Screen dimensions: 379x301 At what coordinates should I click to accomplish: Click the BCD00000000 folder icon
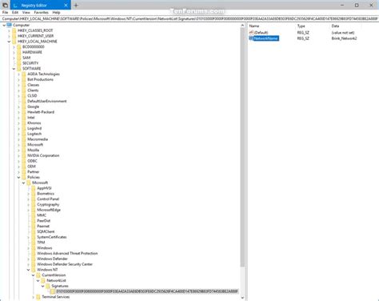(x=19, y=46)
